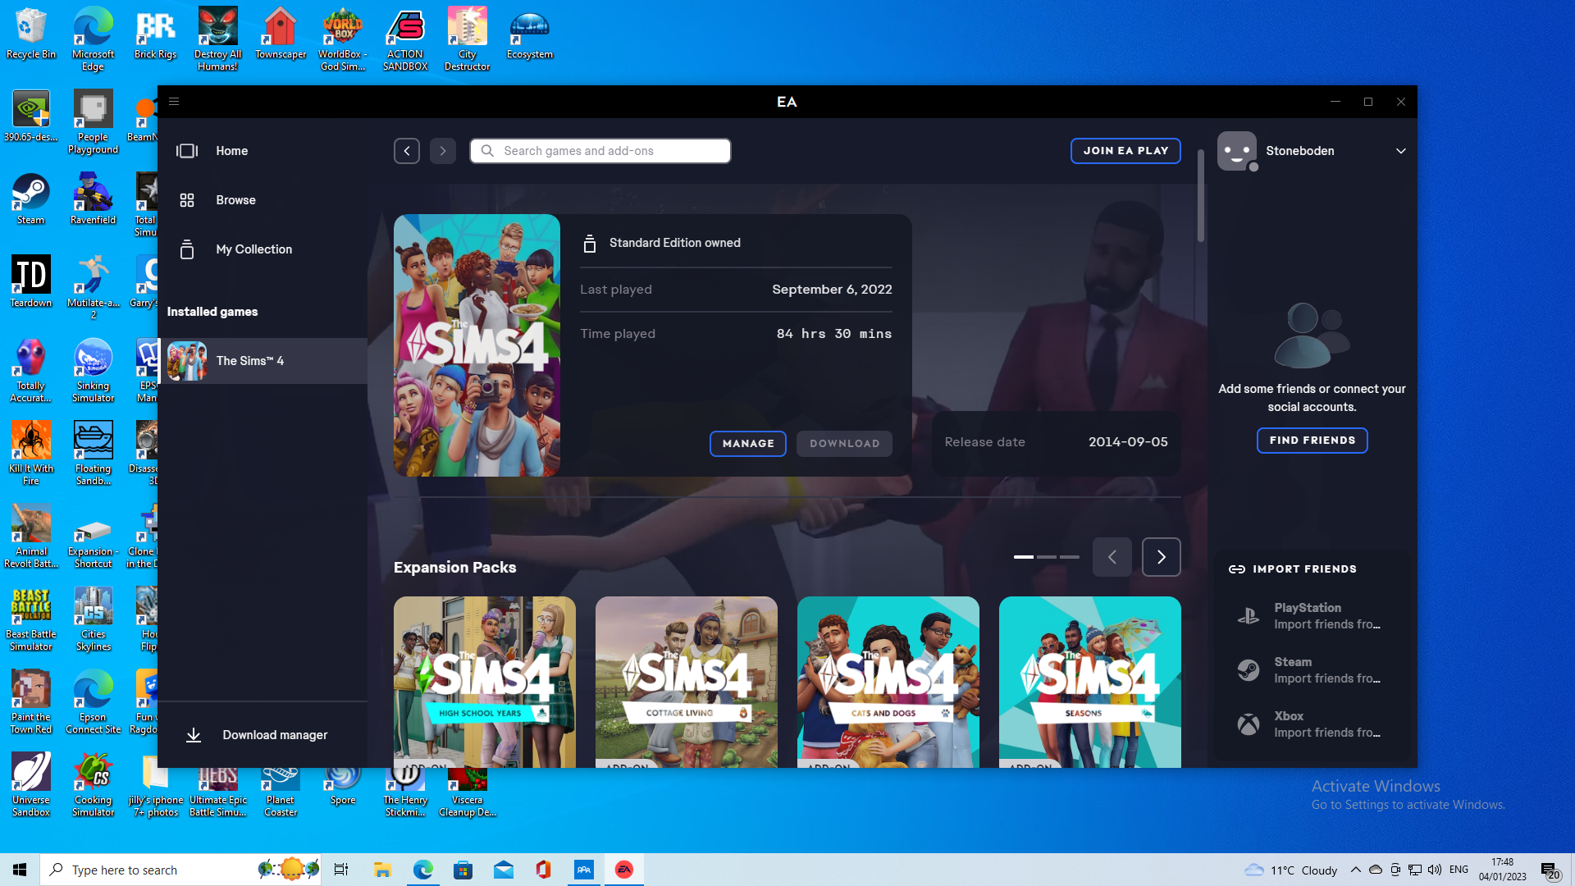The height and width of the screenshot is (886, 1575).
Task: Click The Sims 4 cover art
Action: point(477,345)
